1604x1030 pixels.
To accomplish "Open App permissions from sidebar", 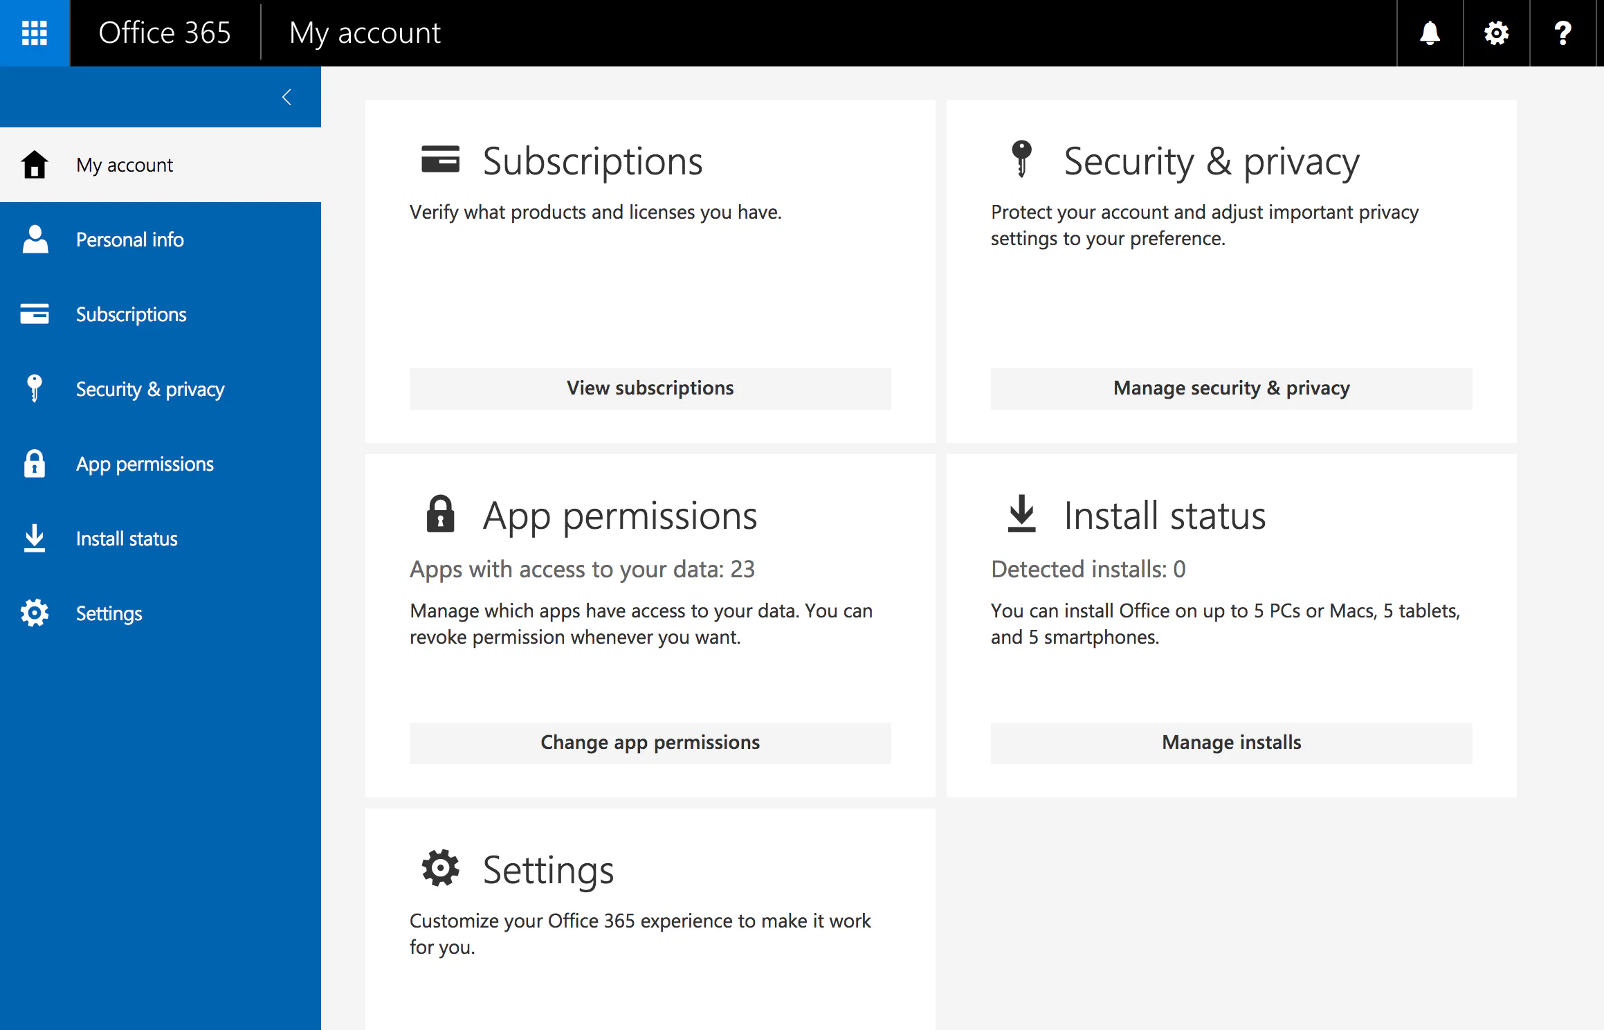I will tap(161, 464).
